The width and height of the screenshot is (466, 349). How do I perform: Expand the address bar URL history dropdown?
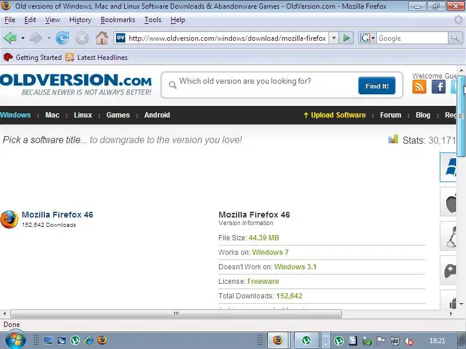click(x=334, y=38)
